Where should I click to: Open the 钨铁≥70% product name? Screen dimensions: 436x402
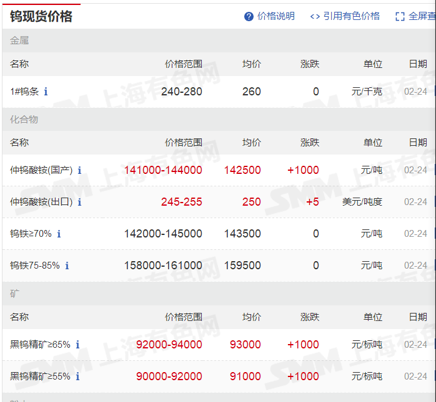pos(31,234)
